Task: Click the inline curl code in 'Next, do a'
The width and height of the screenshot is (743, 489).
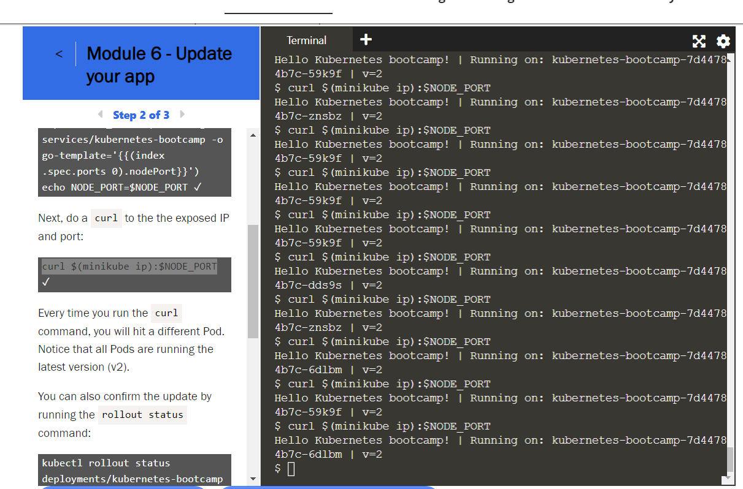Action: point(106,218)
